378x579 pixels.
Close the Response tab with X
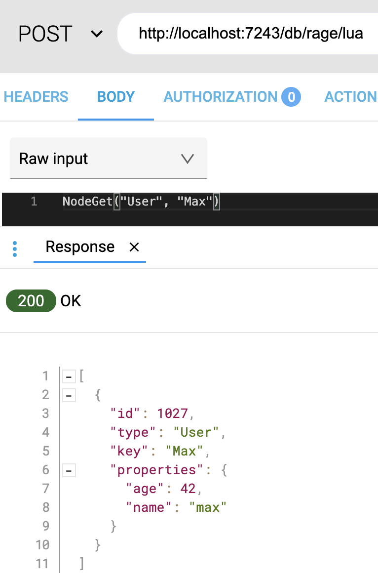pos(134,248)
